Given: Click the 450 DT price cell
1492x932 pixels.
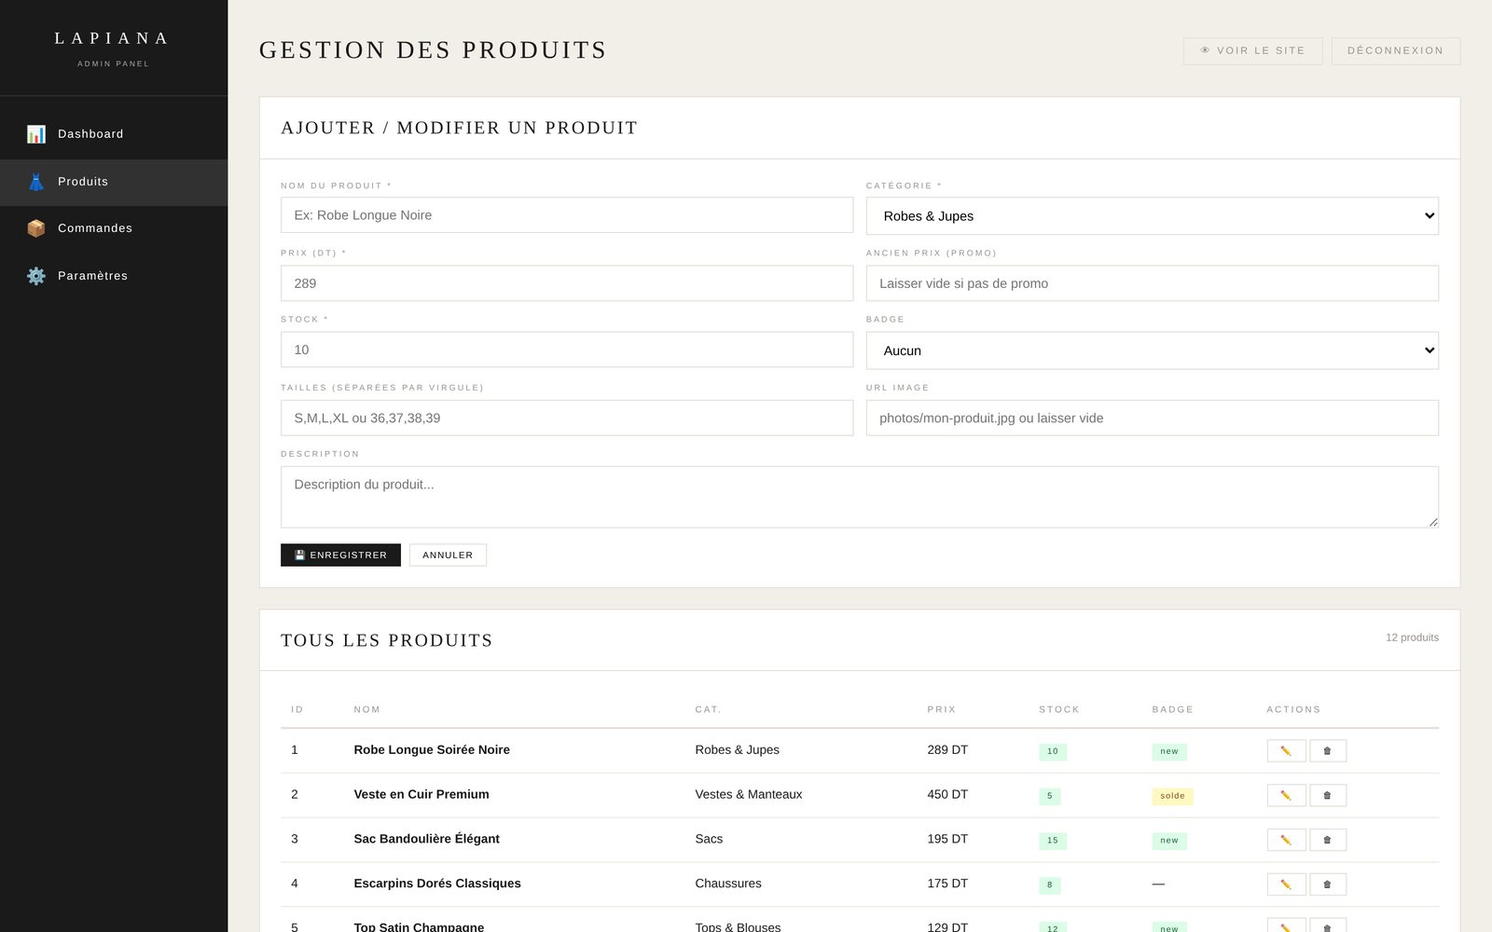Looking at the screenshot, I should coord(947,795).
